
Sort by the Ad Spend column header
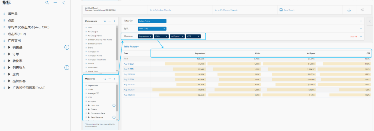tap(311, 53)
